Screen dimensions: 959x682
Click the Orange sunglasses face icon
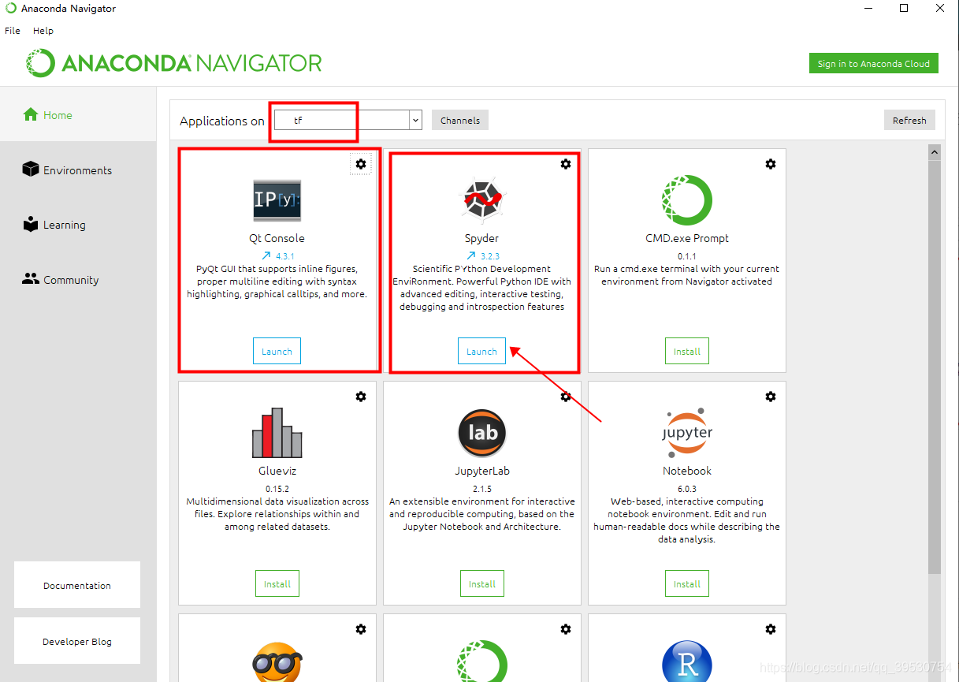click(277, 662)
